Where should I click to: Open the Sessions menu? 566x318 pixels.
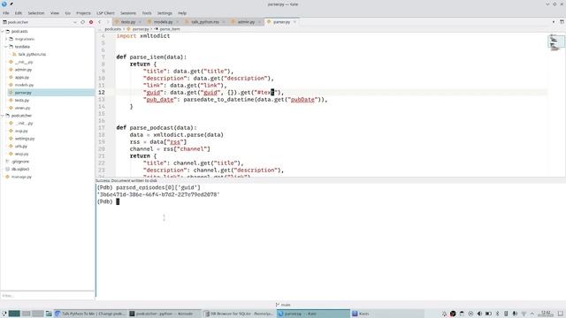[128, 13]
